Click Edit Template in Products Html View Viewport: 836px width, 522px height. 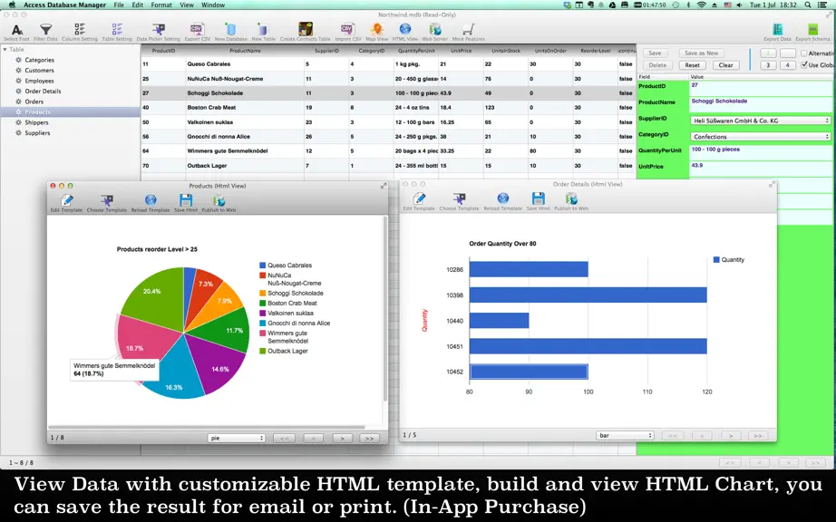pyautogui.click(x=67, y=200)
